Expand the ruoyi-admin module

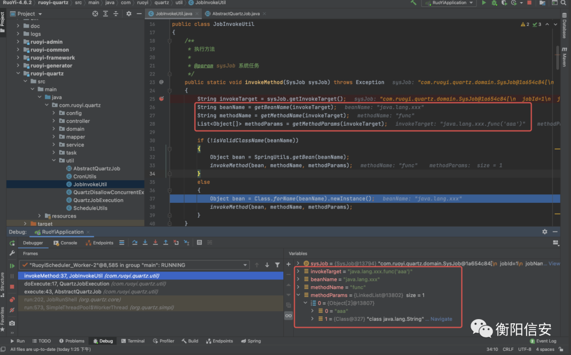18,42
